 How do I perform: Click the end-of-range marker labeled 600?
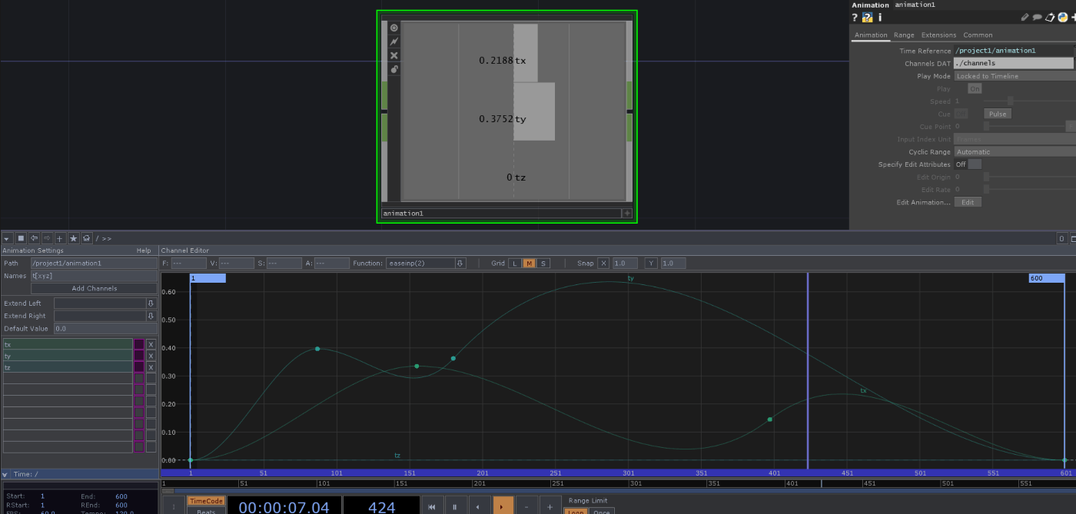1047,278
